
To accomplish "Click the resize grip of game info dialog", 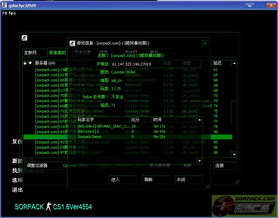I will click(208, 187).
